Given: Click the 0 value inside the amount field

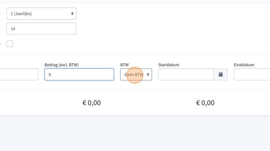Looking at the screenshot, I should point(50,74).
